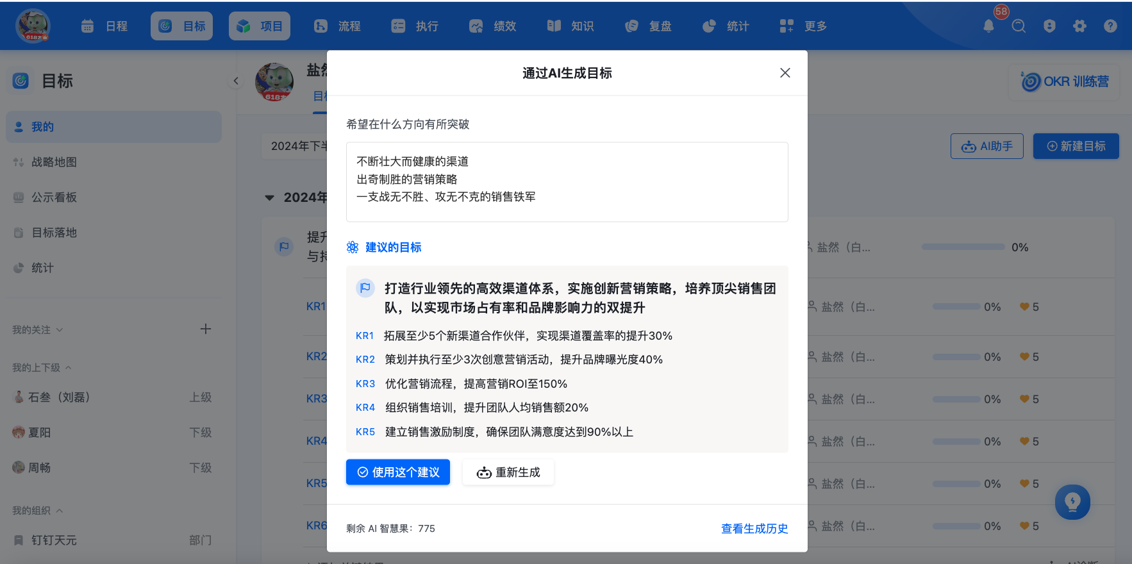This screenshot has height=564, width=1132.
Task: Click the suggested objective title text
Action: coord(580,298)
